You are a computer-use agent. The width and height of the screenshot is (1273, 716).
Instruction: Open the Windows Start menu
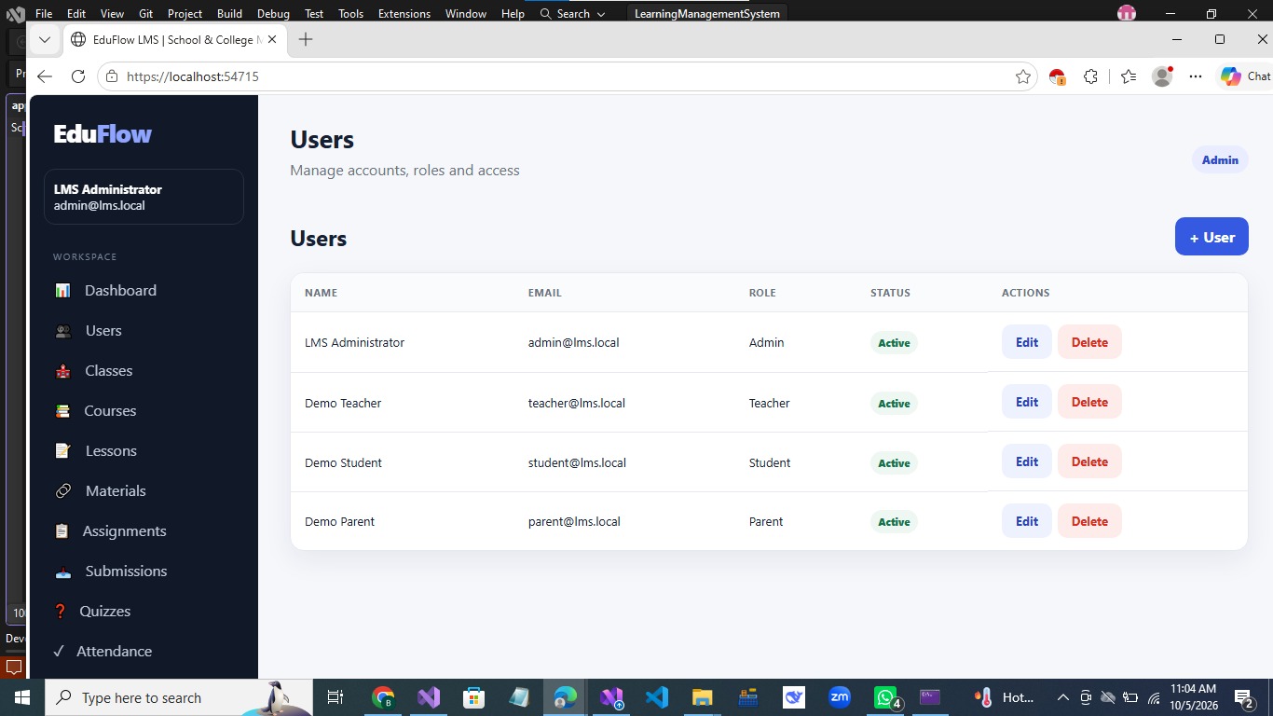tap(21, 697)
